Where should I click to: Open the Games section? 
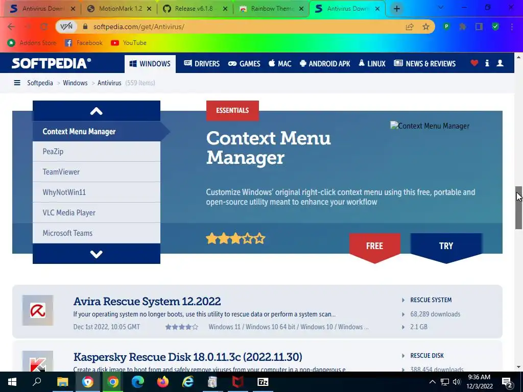click(x=244, y=63)
